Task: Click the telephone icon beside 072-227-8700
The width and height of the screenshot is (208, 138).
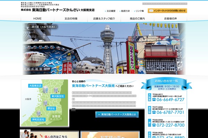Action: coord(154,125)
